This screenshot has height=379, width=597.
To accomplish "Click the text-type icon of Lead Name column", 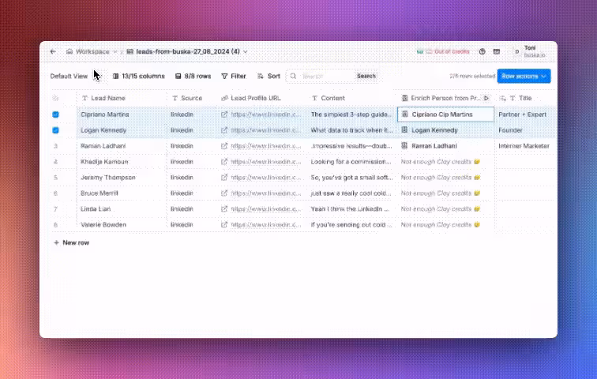I will [x=85, y=98].
